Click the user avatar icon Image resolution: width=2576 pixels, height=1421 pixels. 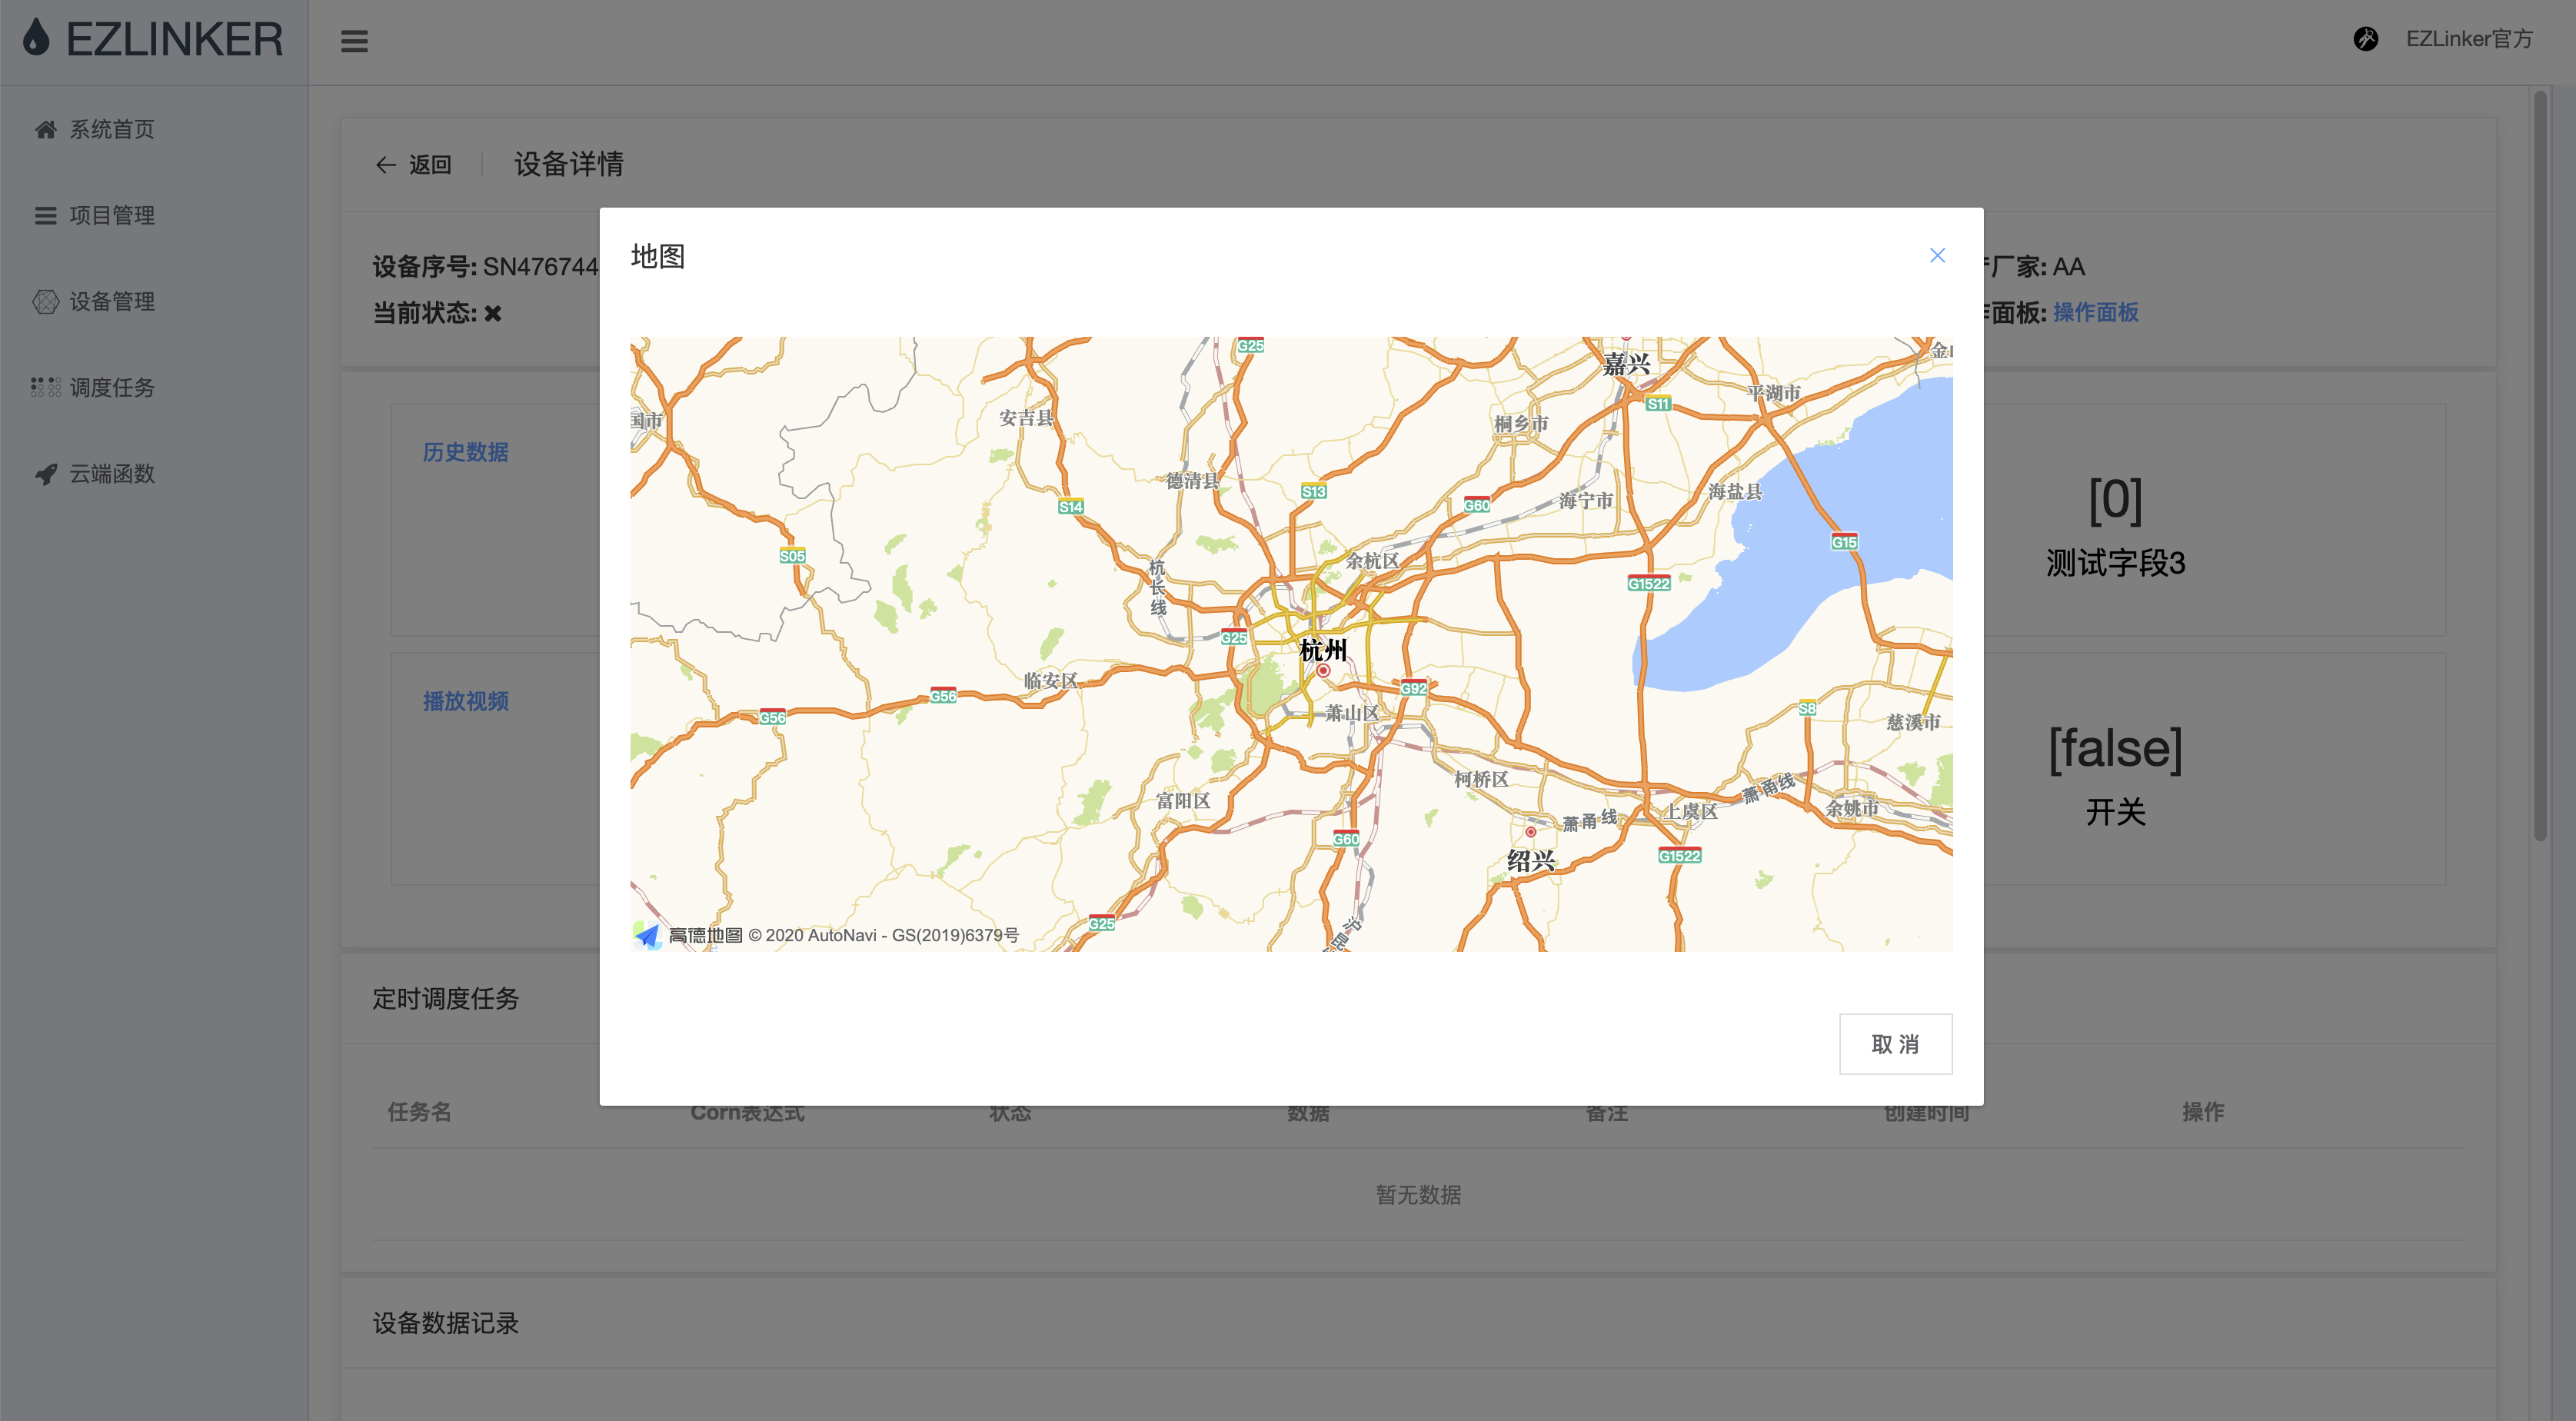(x=2365, y=39)
